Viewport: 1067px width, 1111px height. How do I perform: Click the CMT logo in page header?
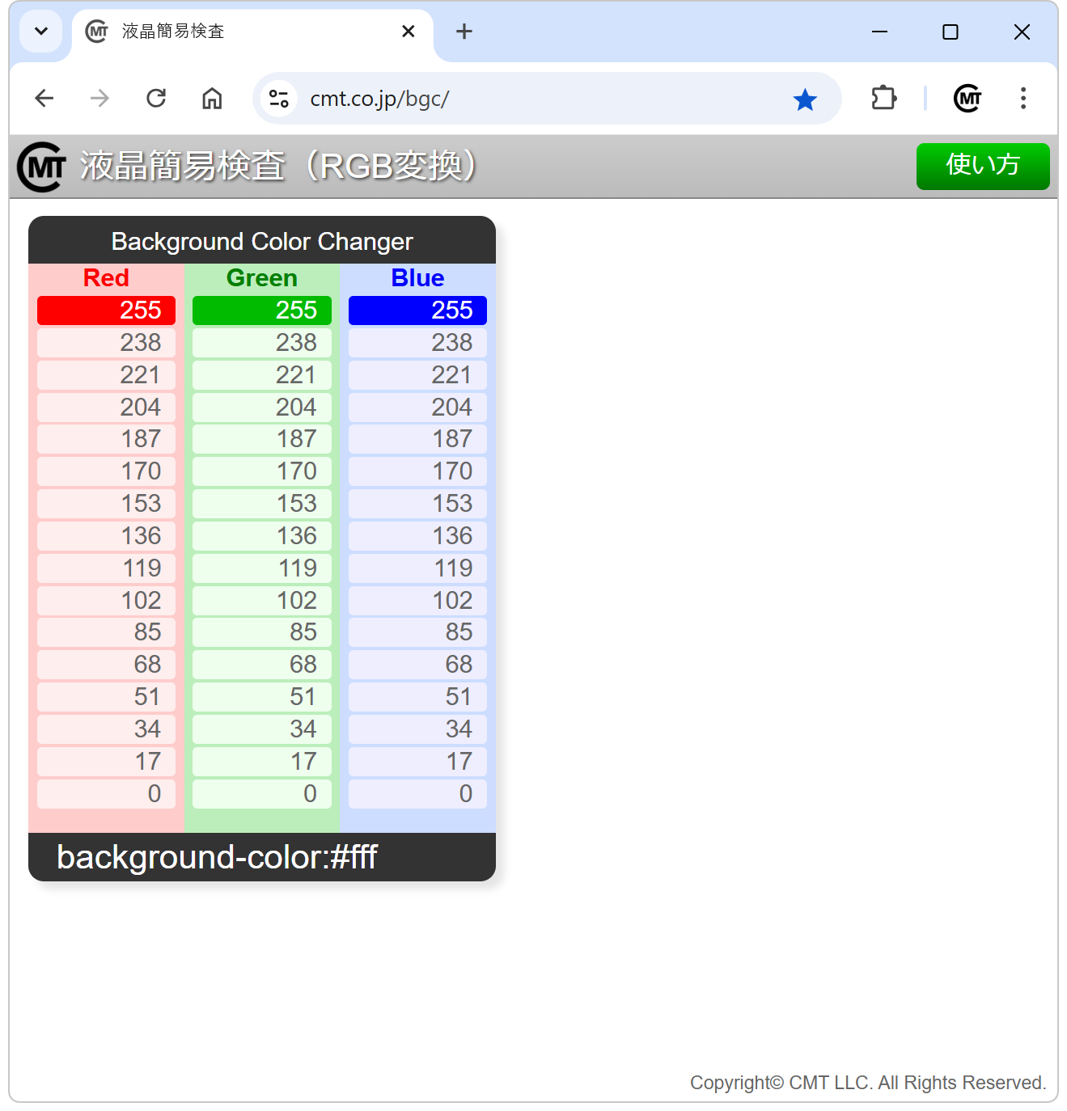pyautogui.click(x=42, y=167)
